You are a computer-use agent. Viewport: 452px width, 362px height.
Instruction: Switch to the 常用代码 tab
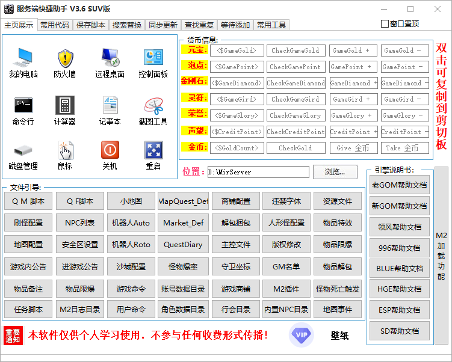[55, 25]
